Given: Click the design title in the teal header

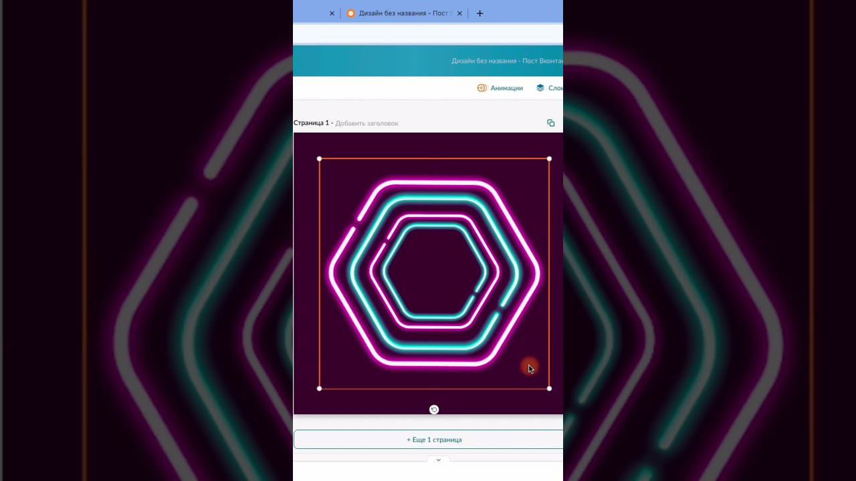Looking at the screenshot, I should pyautogui.click(x=507, y=61).
